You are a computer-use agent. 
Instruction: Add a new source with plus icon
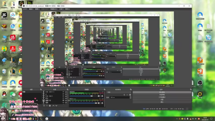tap(44, 106)
